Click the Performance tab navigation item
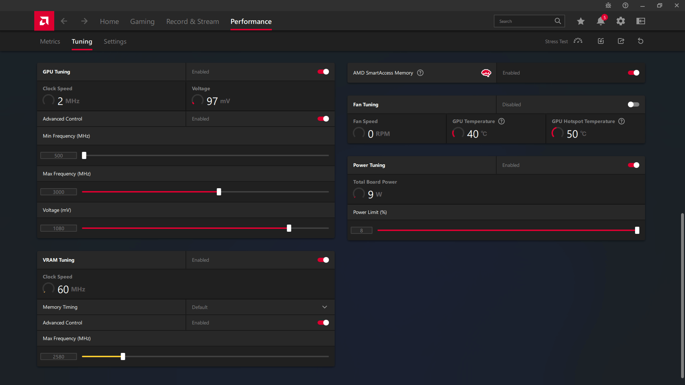The width and height of the screenshot is (685, 385). coord(251,21)
